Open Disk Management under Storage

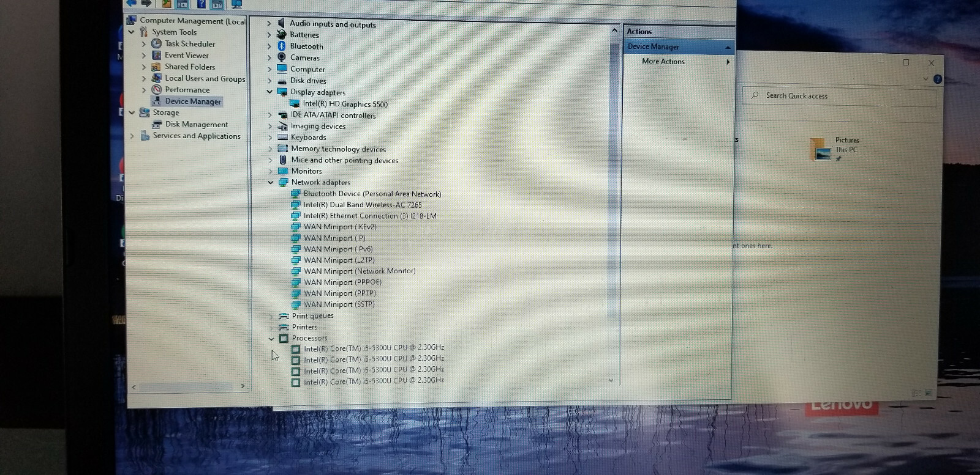196,124
